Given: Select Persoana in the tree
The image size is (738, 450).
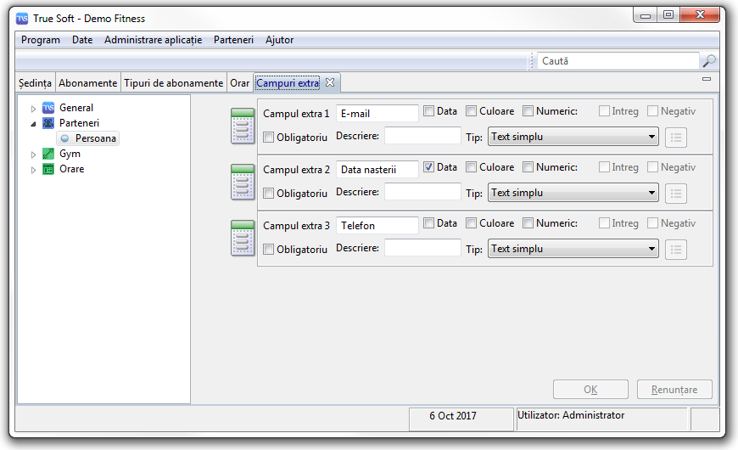Looking at the screenshot, I should coord(96,138).
